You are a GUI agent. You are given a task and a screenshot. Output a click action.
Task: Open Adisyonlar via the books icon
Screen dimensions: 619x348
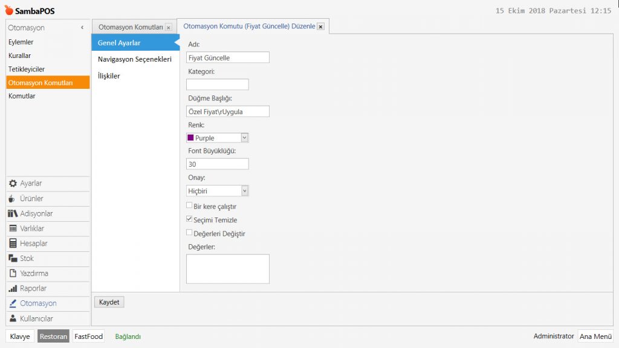[x=13, y=214]
